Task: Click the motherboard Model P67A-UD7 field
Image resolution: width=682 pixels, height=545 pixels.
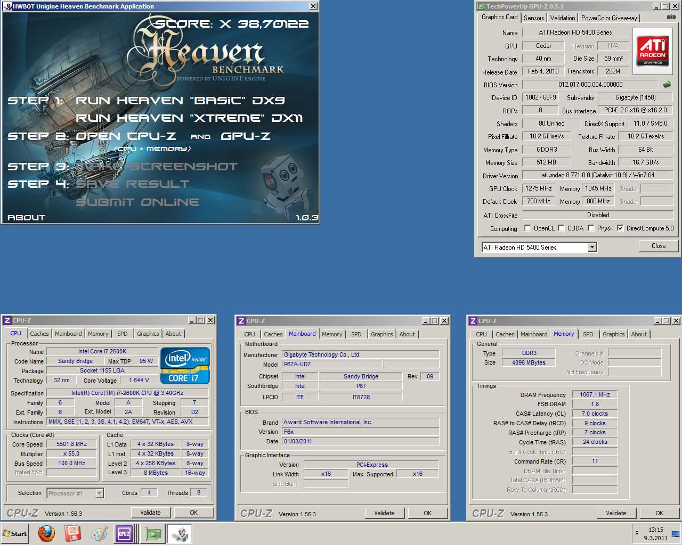Action: tap(332, 364)
